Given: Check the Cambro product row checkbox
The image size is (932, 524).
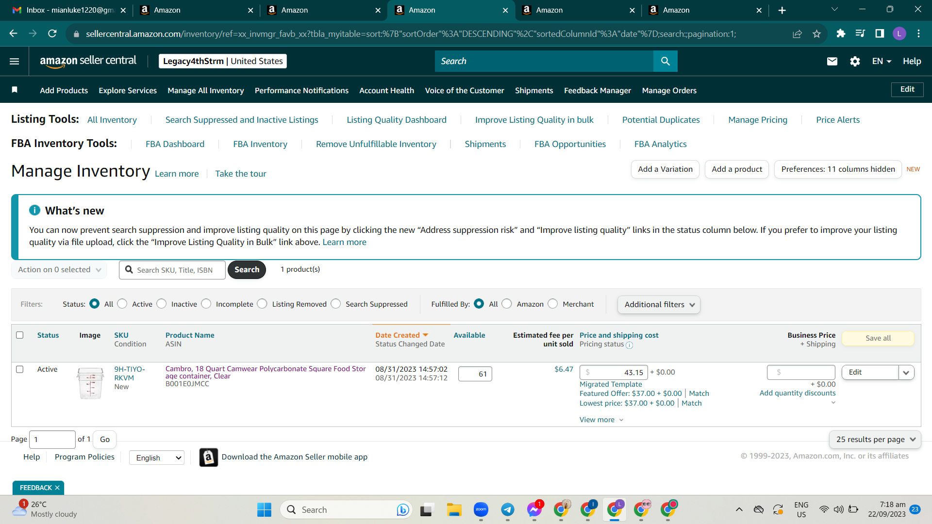Looking at the screenshot, I should tap(20, 369).
